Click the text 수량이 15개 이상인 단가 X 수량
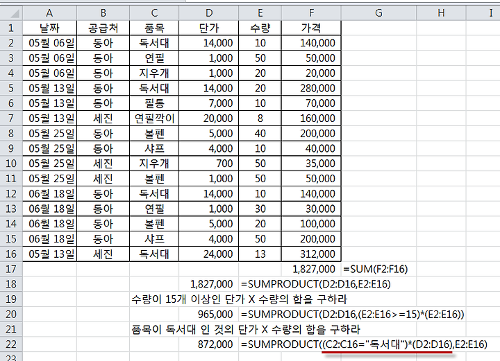The width and height of the screenshot is (500, 361). (239, 299)
